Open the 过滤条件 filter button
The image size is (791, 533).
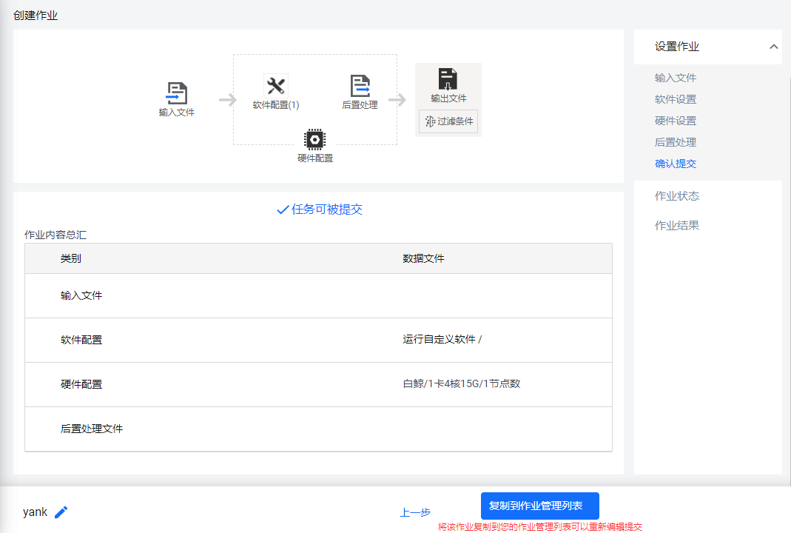pyautogui.click(x=448, y=121)
